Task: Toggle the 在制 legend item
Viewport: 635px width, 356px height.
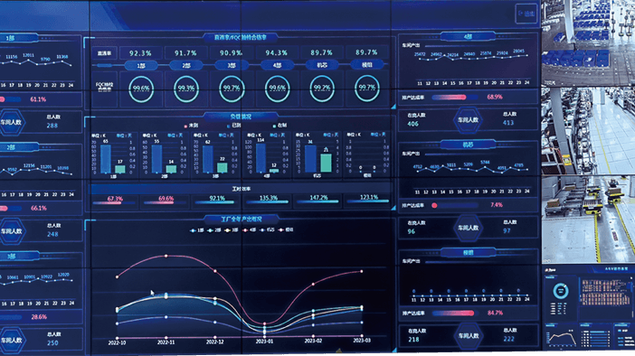Action: click(280, 126)
